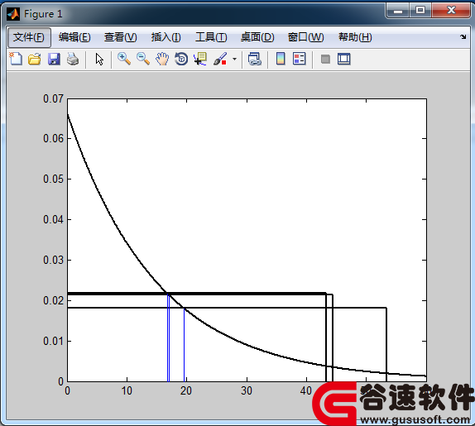Click the Link Plot icon

click(255, 59)
